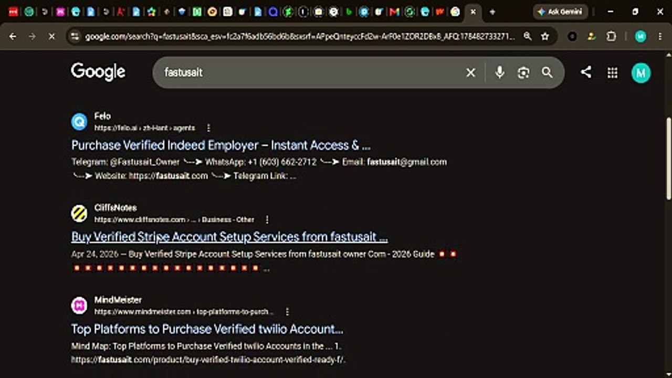Click the Ask Gemini button
Viewport: 672px width, 378px height.
(x=560, y=12)
